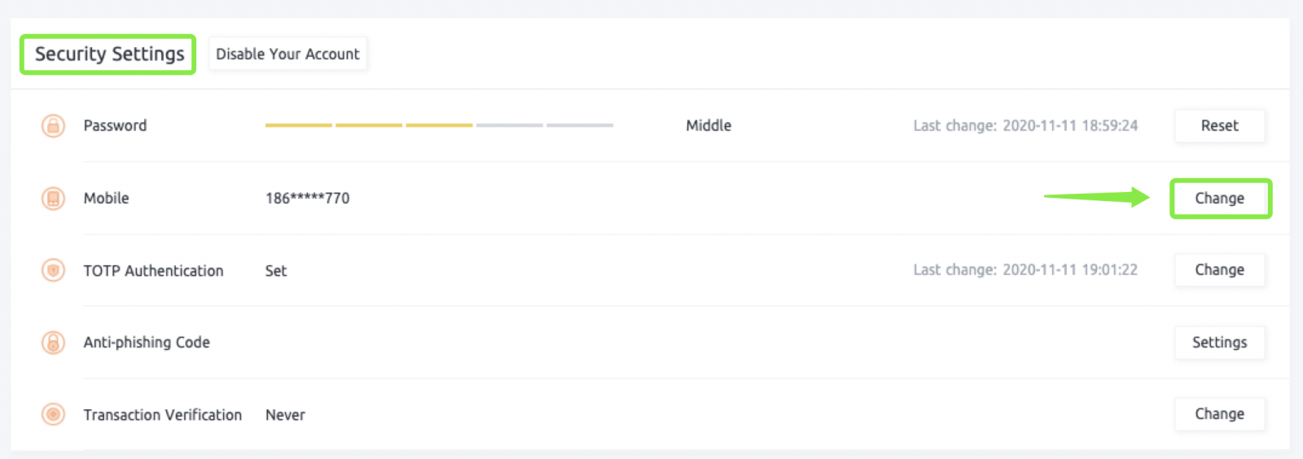Open the Security Settings tab
The height and width of the screenshot is (459, 1303).
click(109, 55)
